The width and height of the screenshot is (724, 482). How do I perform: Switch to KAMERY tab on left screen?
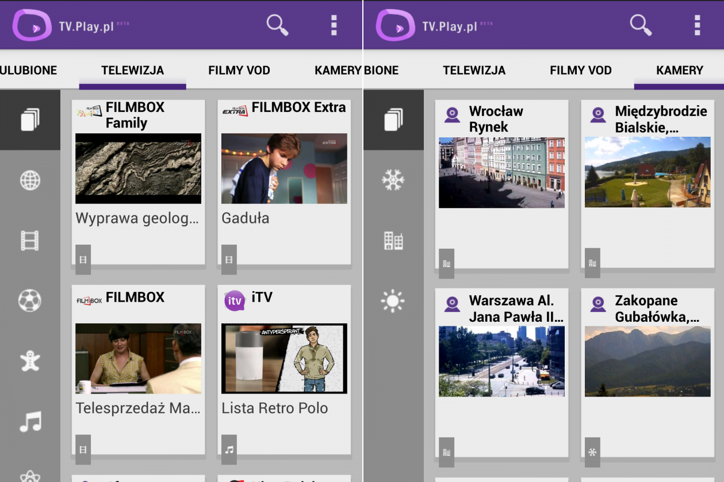pos(338,70)
